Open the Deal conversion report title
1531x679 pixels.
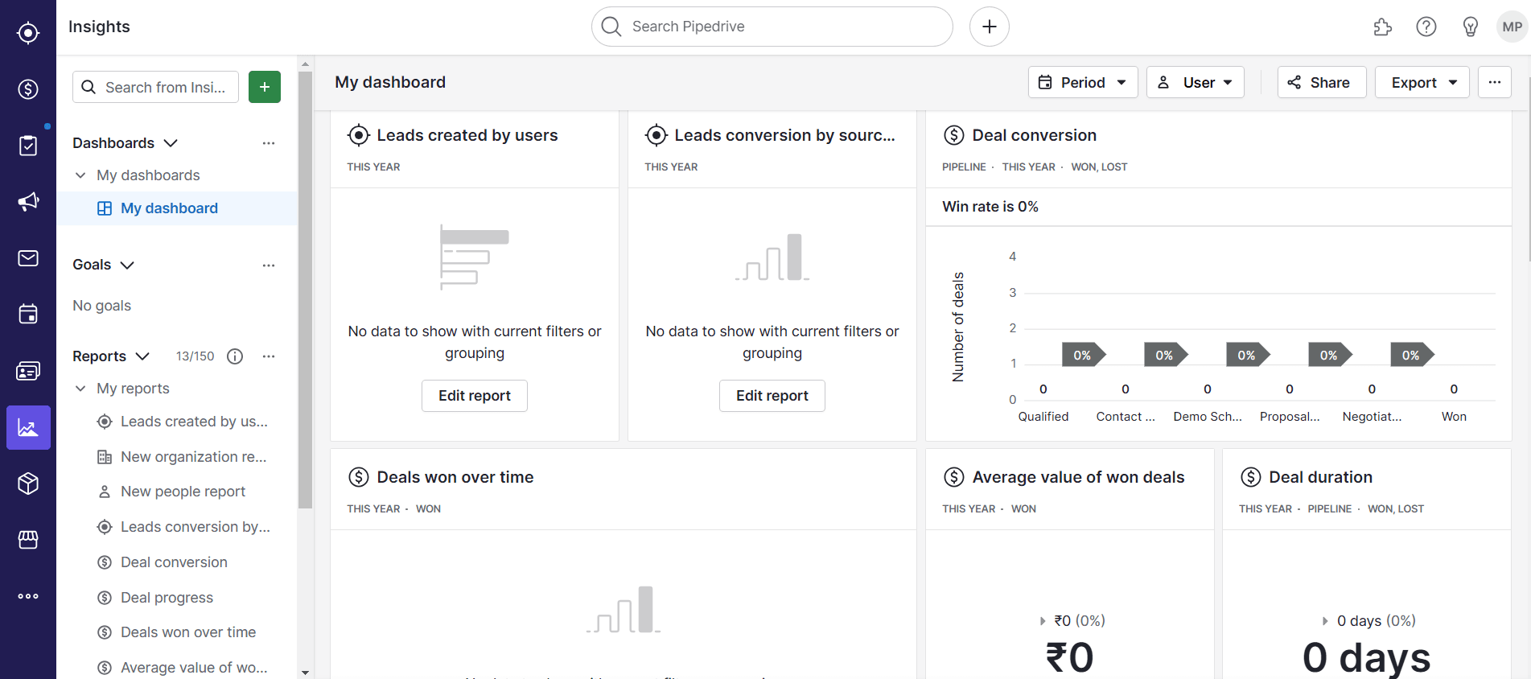1034,135
